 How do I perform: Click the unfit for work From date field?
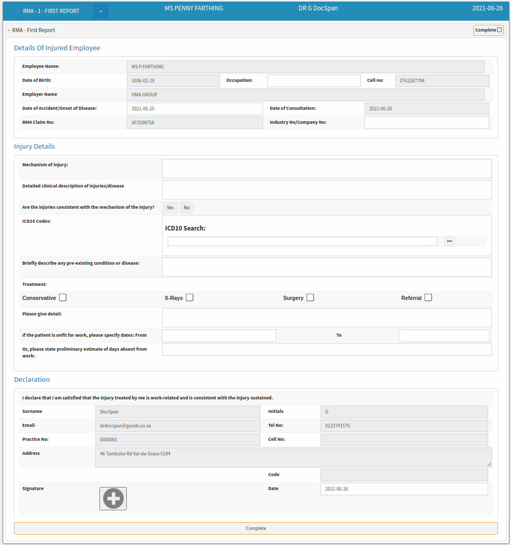click(219, 336)
